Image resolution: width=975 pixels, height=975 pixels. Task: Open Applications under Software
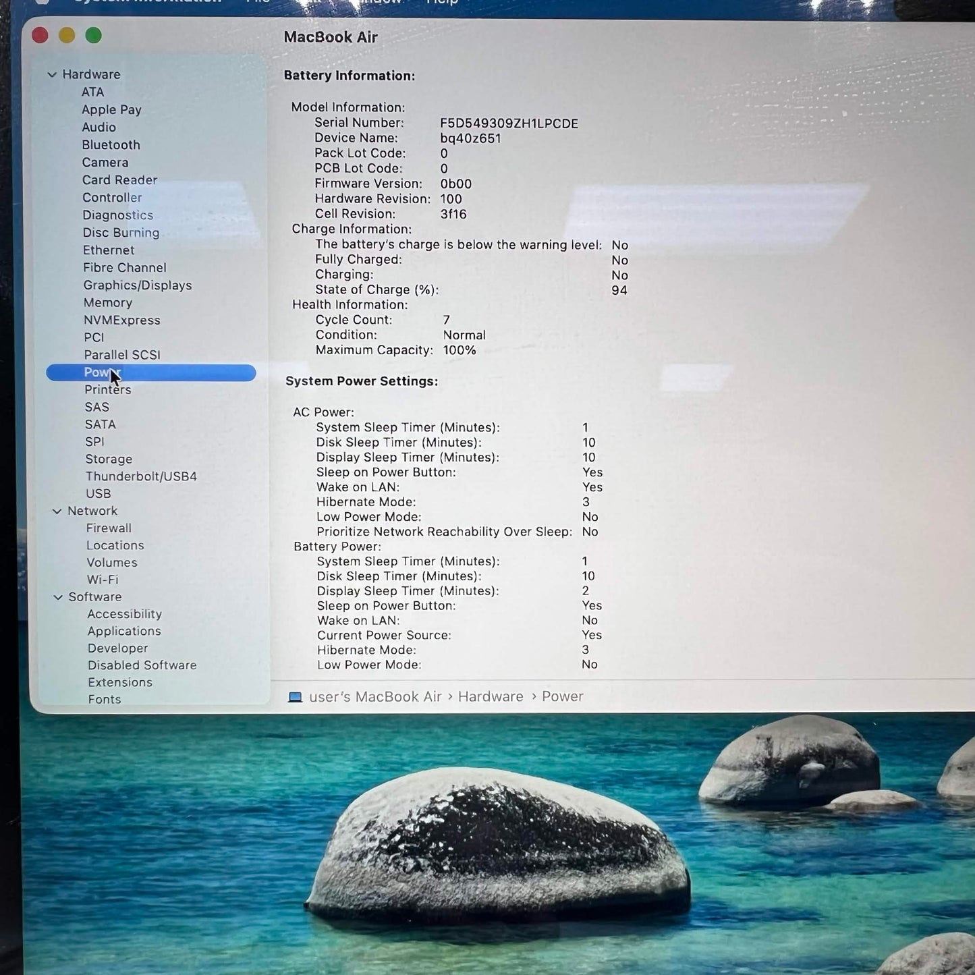(x=124, y=631)
